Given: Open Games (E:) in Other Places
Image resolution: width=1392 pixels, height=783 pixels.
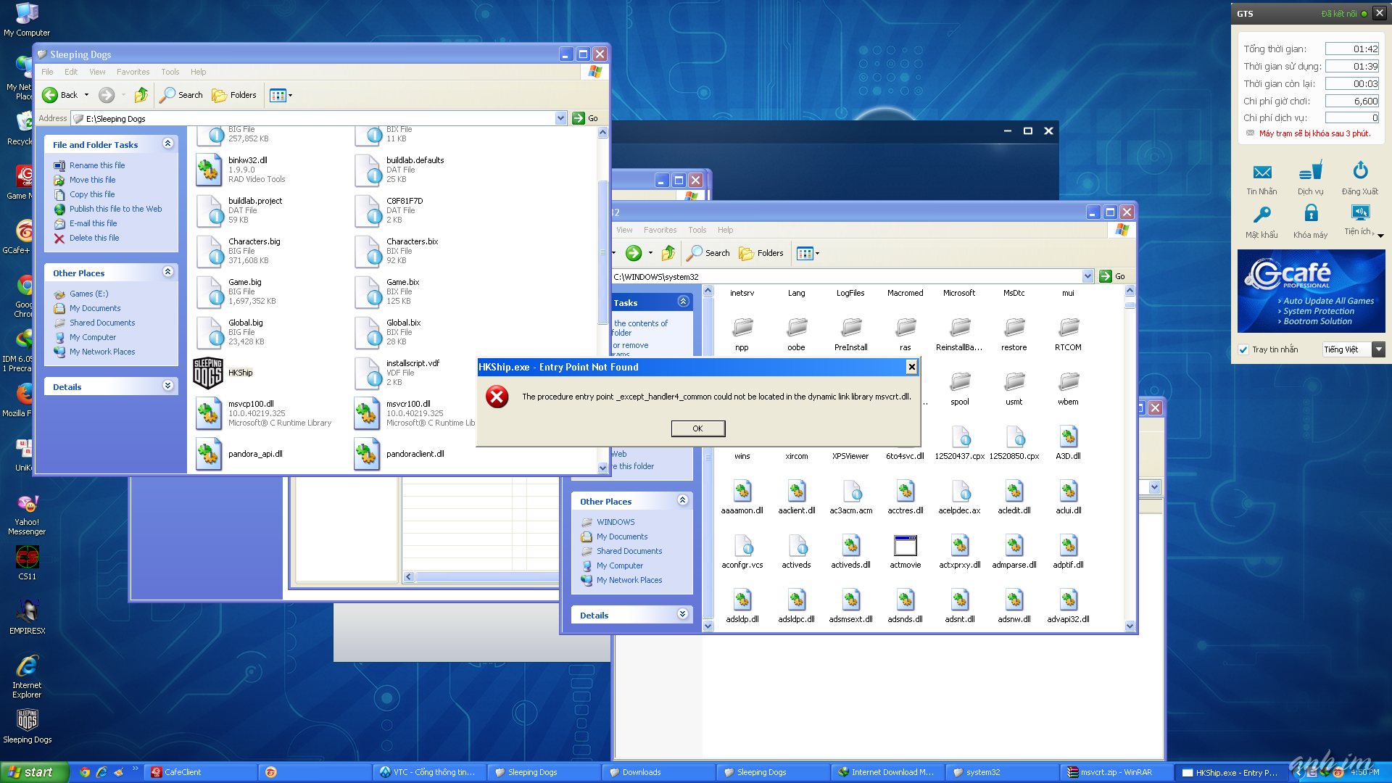Looking at the screenshot, I should pos(88,294).
